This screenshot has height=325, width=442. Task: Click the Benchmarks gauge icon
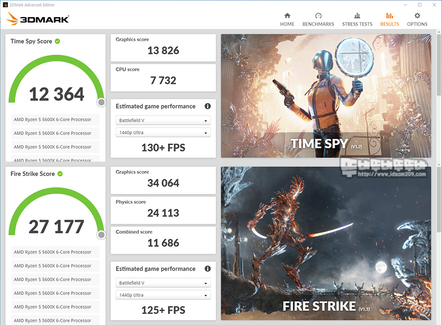click(318, 16)
